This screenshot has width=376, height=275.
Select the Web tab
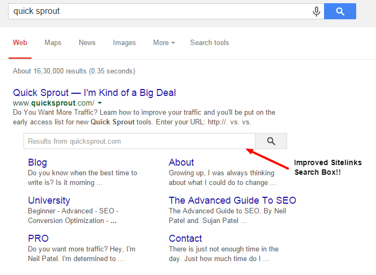(x=20, y=43)
